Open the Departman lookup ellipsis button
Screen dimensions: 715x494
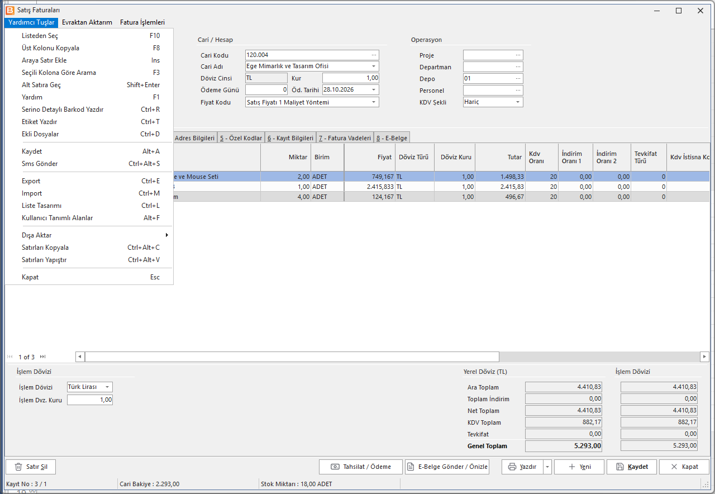pyautogui.click(x=518, y=66)
